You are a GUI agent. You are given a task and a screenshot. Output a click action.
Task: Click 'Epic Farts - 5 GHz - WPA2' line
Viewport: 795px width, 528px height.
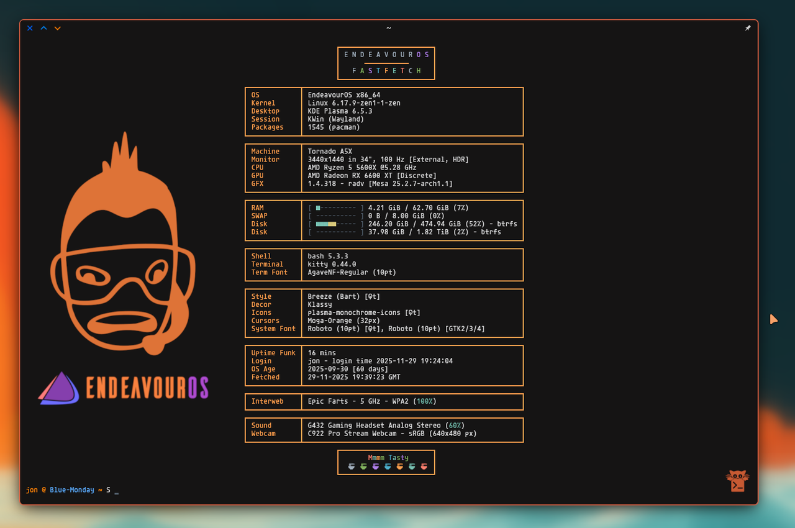click(x=372, y=402)
